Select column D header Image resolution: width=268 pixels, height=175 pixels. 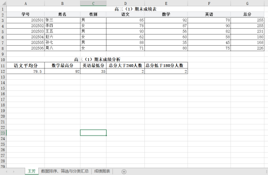126,3
